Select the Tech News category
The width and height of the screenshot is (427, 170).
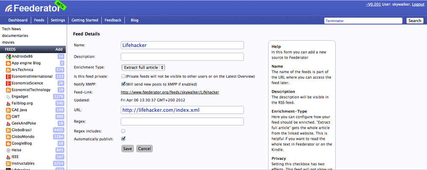click(x=11, y=29)
